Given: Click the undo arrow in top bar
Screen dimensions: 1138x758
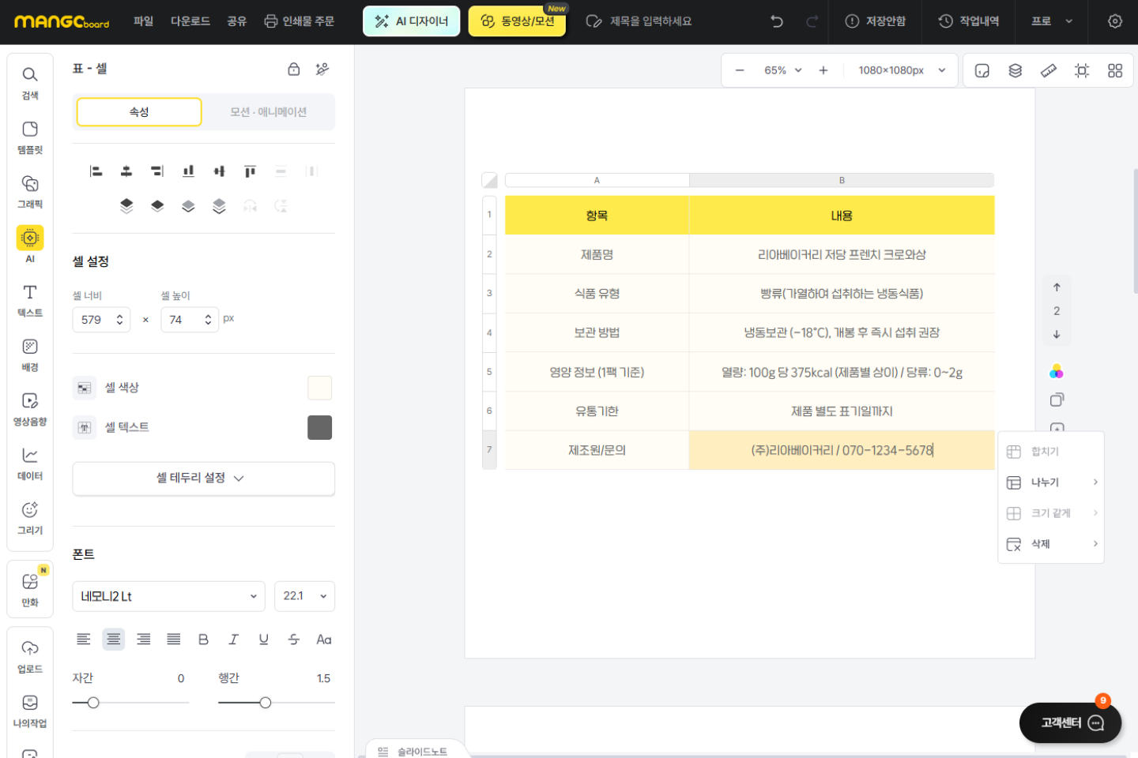Looking at the screenshot, I should pos(777,21).
